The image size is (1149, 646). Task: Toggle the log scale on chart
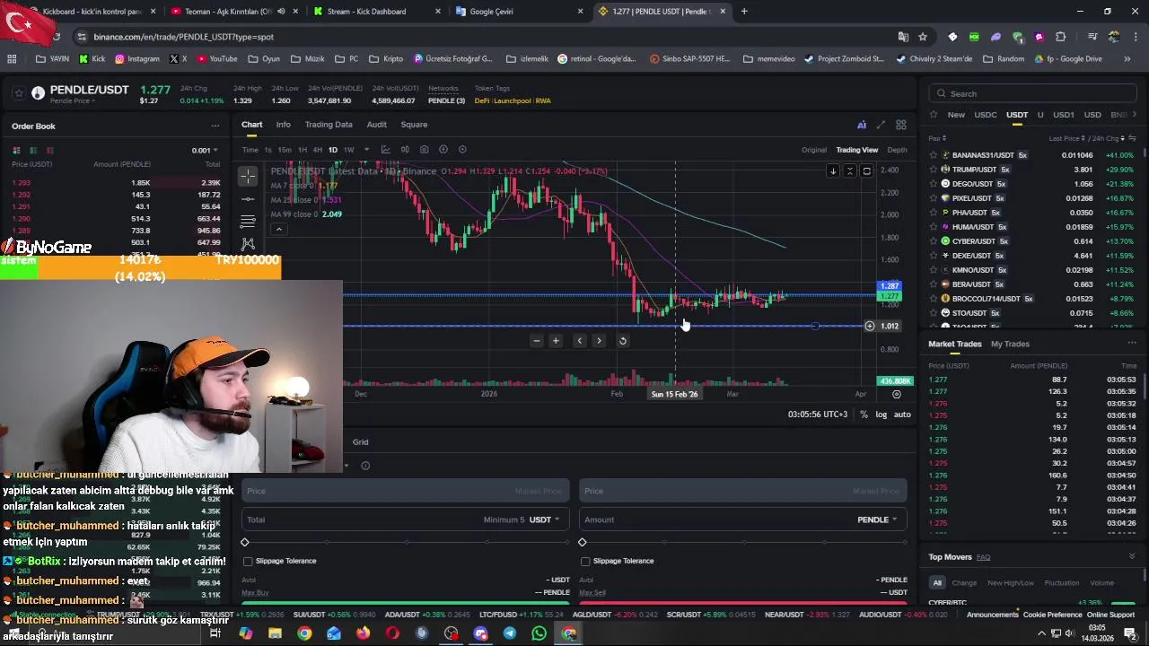coord(881,415)
